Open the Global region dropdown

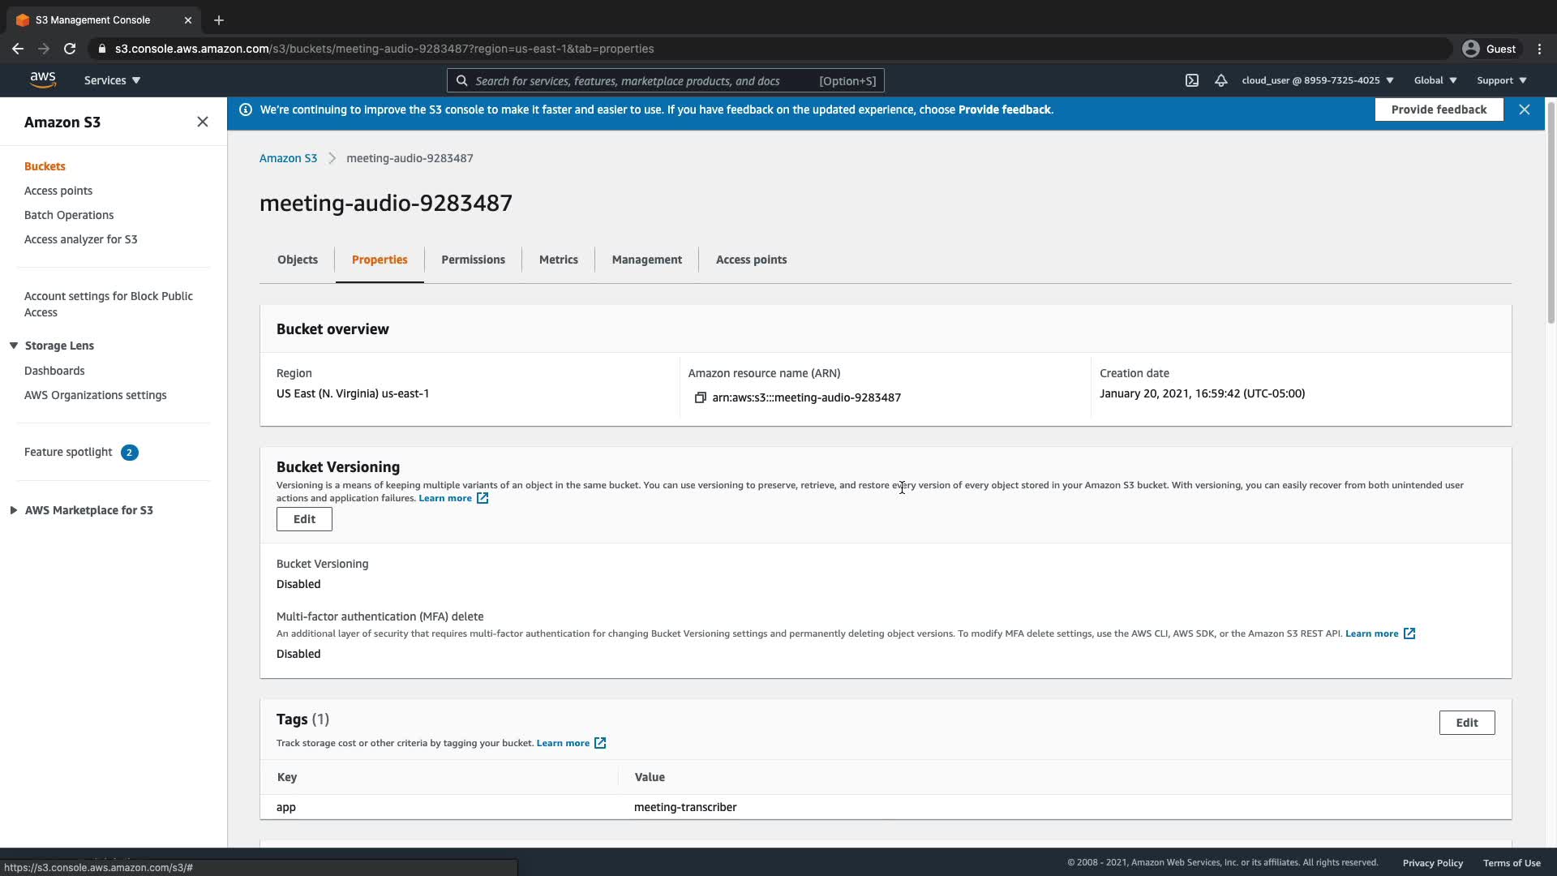pos(1435,80)
